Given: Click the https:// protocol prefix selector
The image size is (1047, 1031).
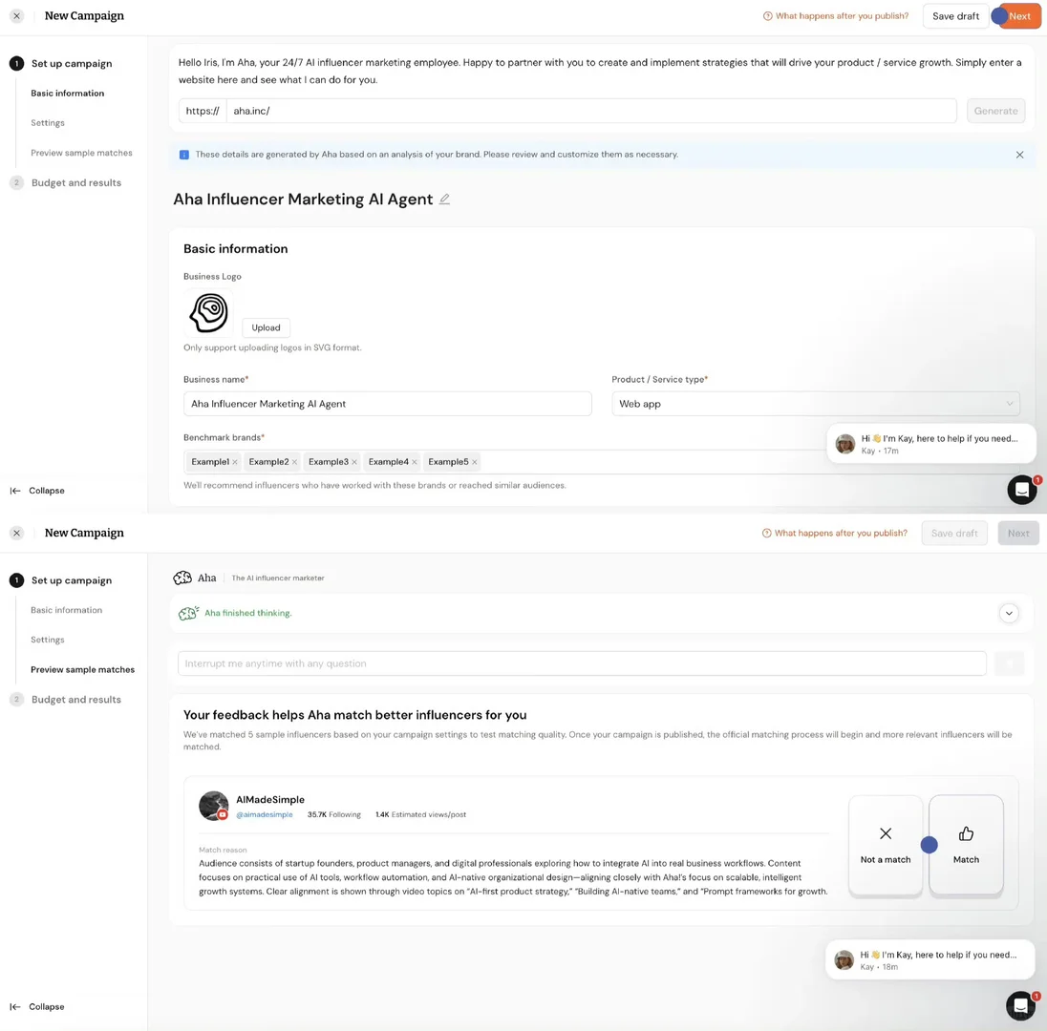Looking at the screenshot, I should click(x=203, y=111).
